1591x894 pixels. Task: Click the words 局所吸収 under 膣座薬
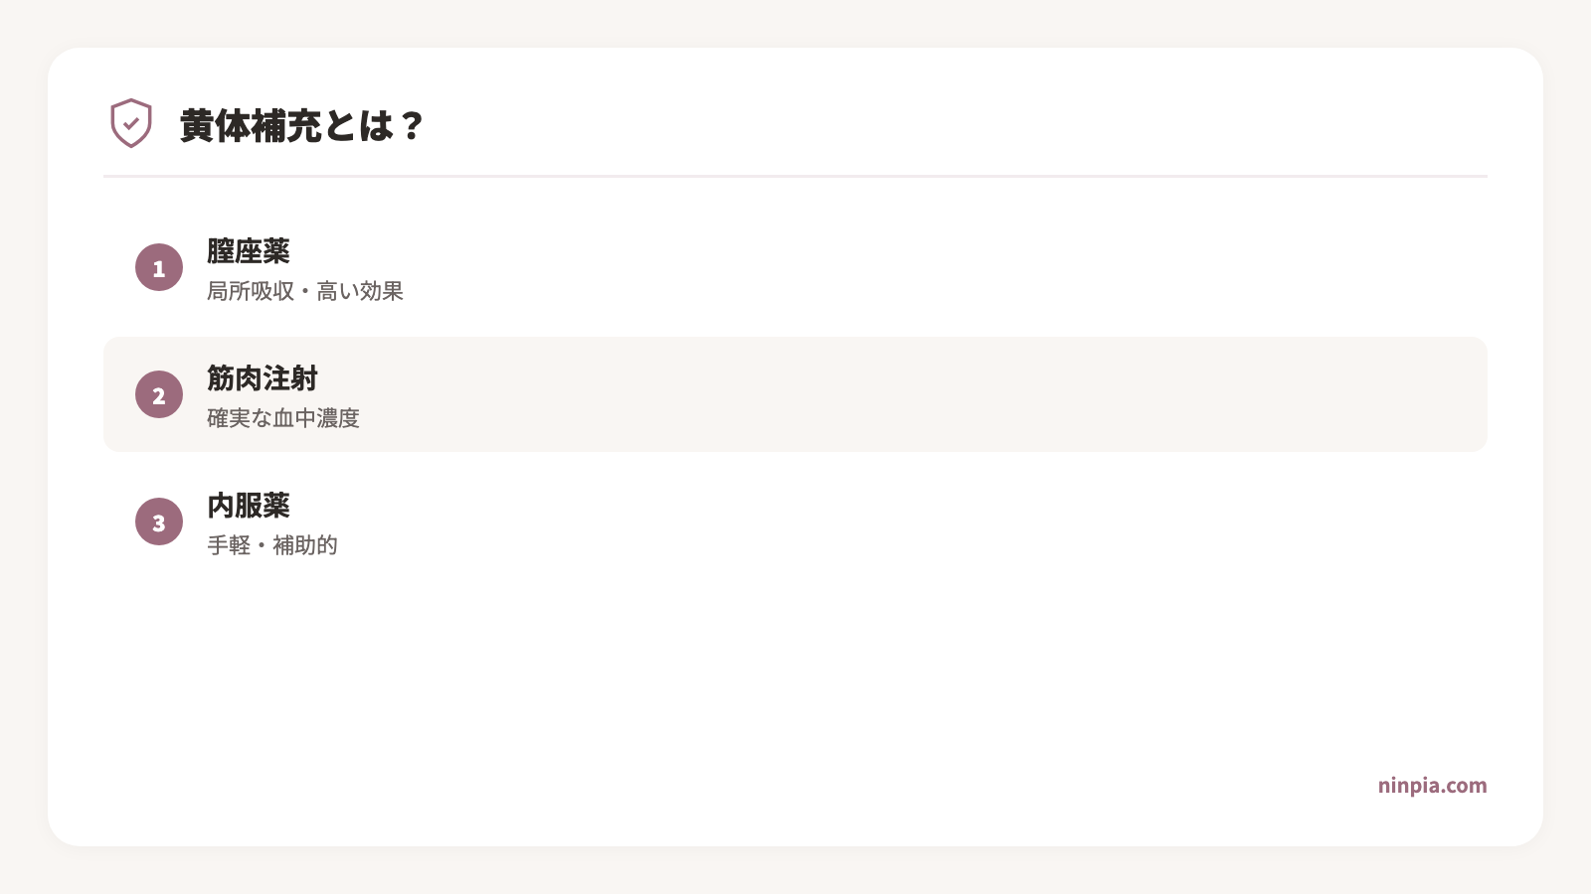click(x=251, y=291)
